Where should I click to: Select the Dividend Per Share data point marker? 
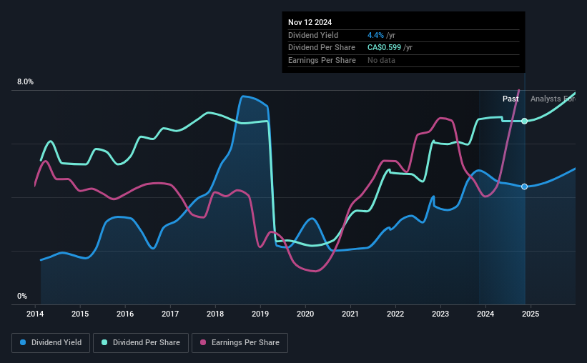[x=525, y=121]
